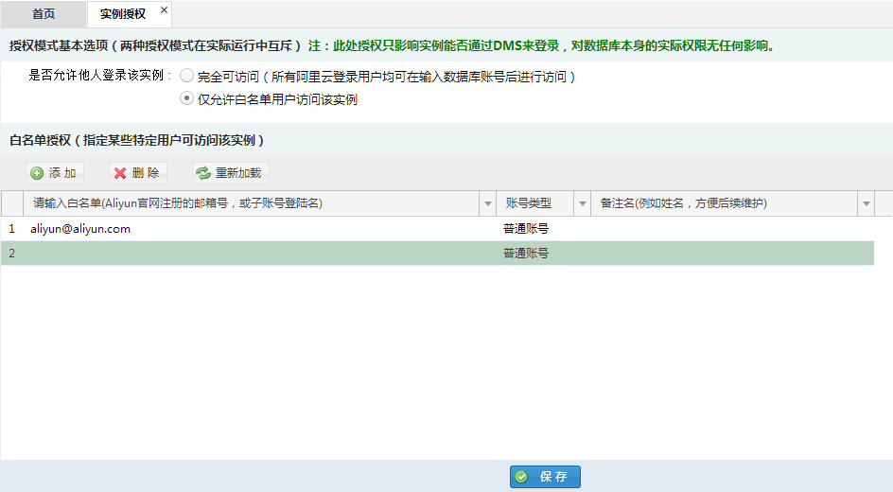The image size is (893, 492).
Task: Close the 实例授权 tab
Action: pyautogui.click(x=164, y=9)
